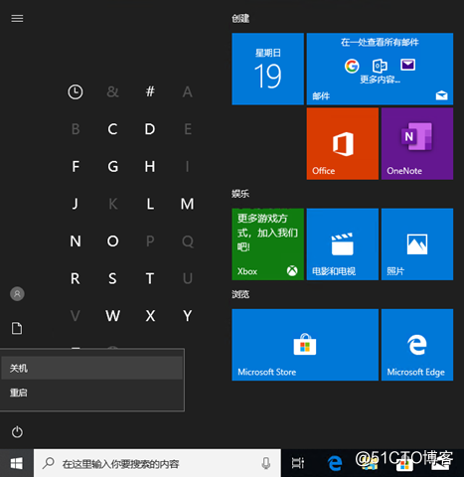Jump to letter L in app list
This screenshot has height=477, width=464.
[150, 204]
